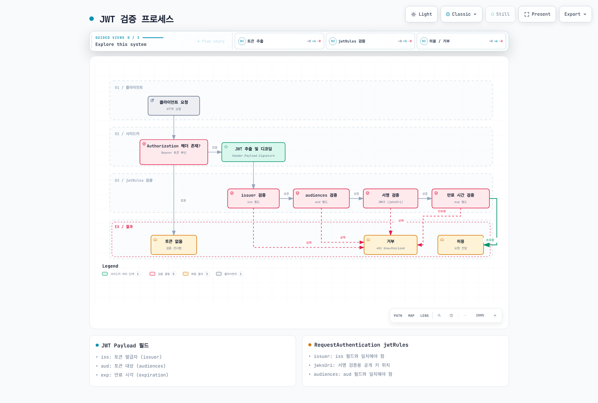
Task: Click the shield icon on the issuer 검증 node
Action: pos(232,193)
